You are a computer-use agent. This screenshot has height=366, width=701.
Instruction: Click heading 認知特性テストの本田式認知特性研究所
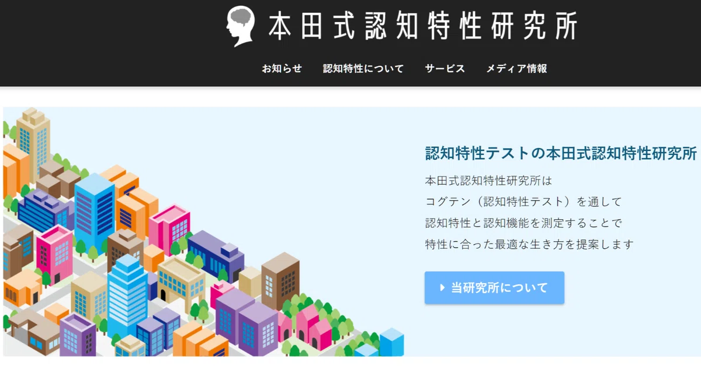click(561, 154)
